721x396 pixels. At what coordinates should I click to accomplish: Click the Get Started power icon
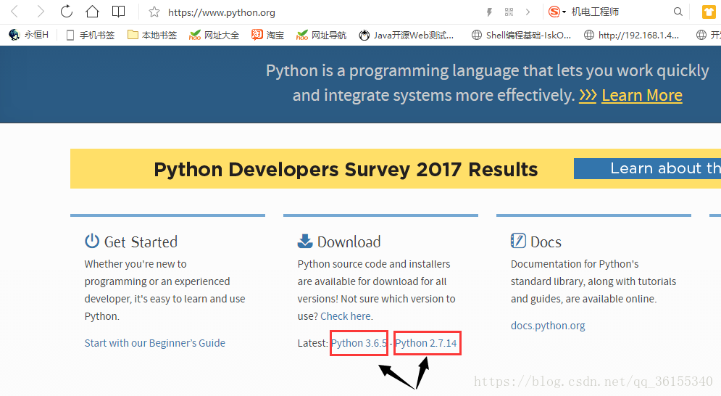[92, 241]
